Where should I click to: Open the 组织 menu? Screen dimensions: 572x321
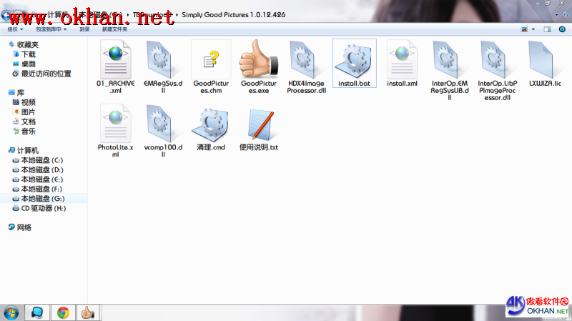(15, 29)
